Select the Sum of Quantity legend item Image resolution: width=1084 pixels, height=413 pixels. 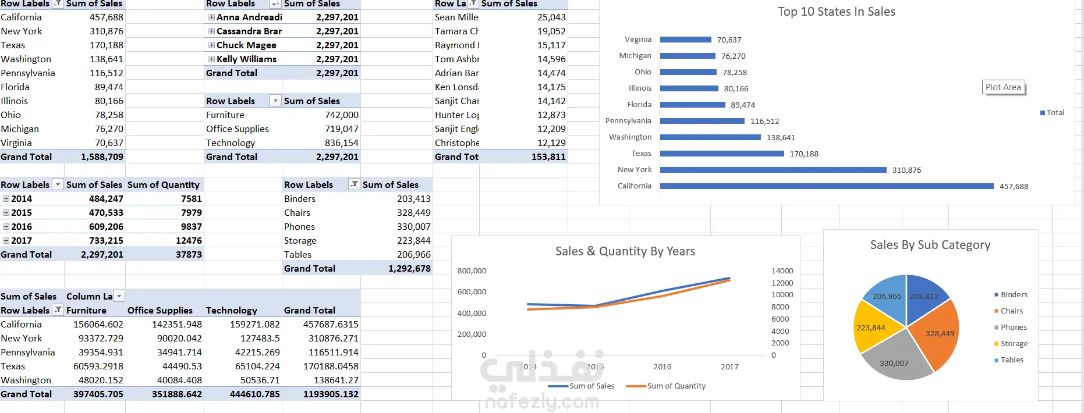666,386
